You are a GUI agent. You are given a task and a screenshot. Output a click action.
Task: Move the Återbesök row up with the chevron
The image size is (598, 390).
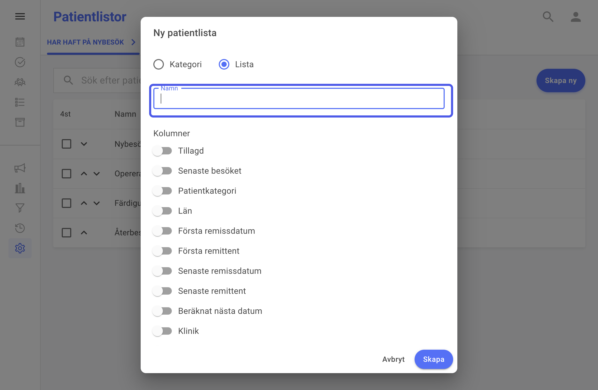click(x=84, y=232)
